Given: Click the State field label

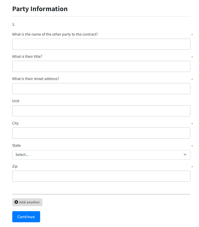Looking at the screenshot, I should coord(16,146).
